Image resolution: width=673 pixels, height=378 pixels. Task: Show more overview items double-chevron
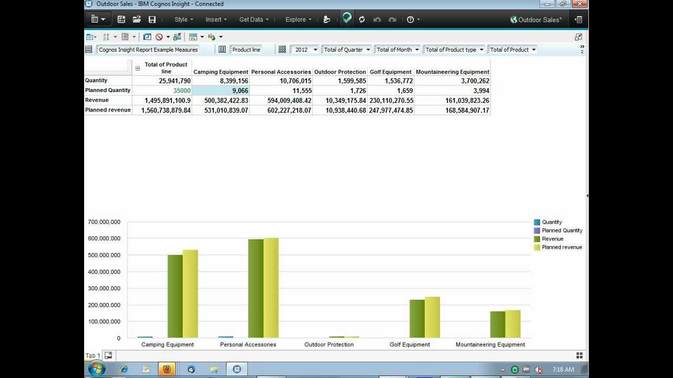pos(582,47)
